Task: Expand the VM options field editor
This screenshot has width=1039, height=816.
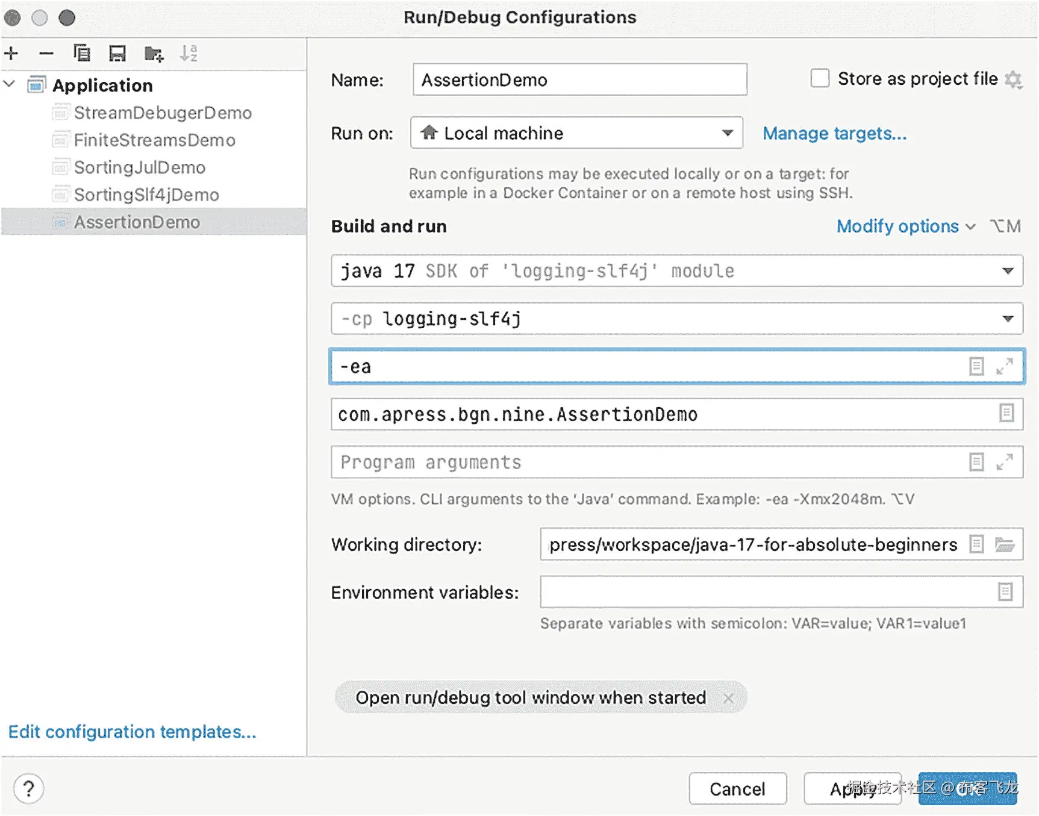Action: tap(1004, 366)
